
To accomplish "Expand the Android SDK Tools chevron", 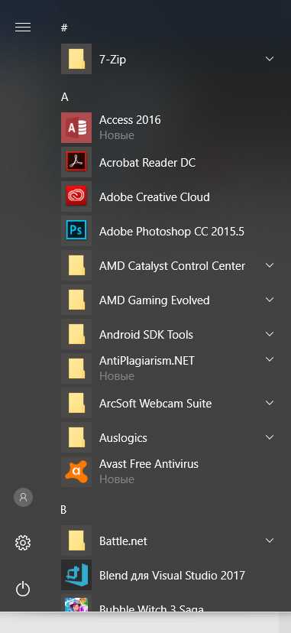I will coord(270,334).
